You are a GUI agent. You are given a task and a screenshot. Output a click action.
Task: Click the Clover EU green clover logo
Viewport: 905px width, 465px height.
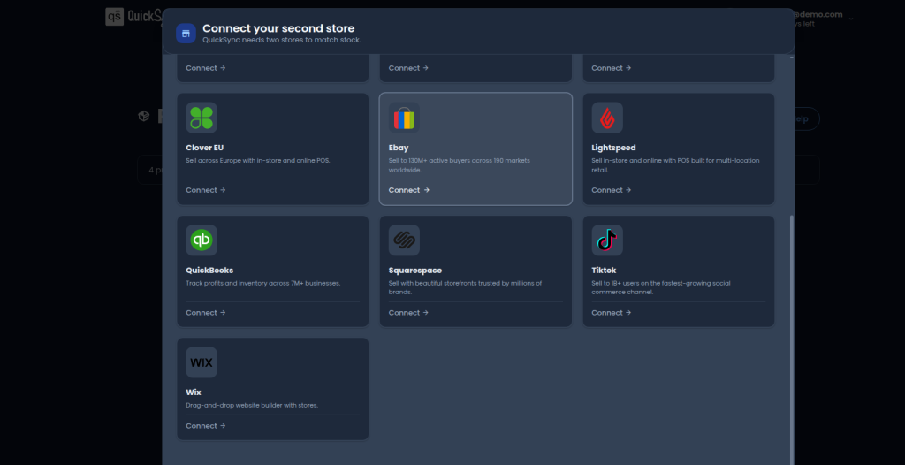point(202,118)
